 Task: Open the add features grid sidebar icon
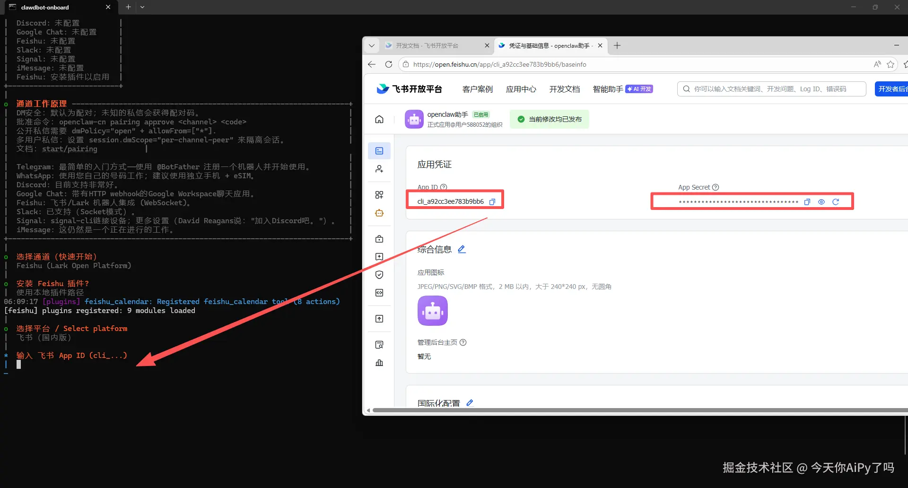coord(379,195)
